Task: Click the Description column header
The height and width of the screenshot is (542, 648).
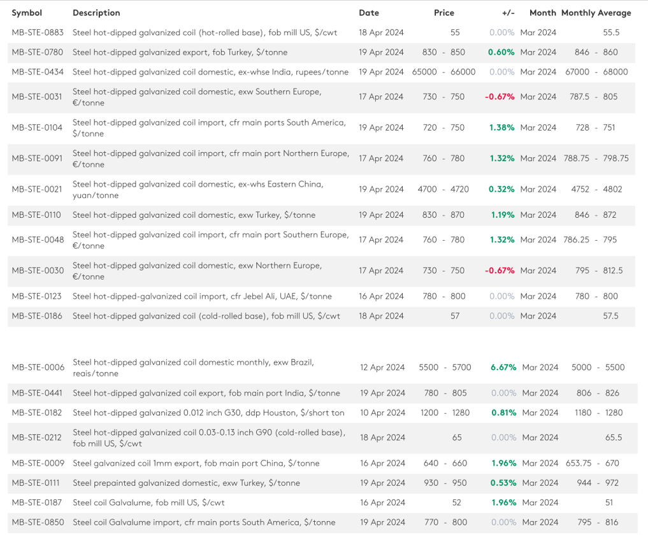Action: click(x=96, y=13)
